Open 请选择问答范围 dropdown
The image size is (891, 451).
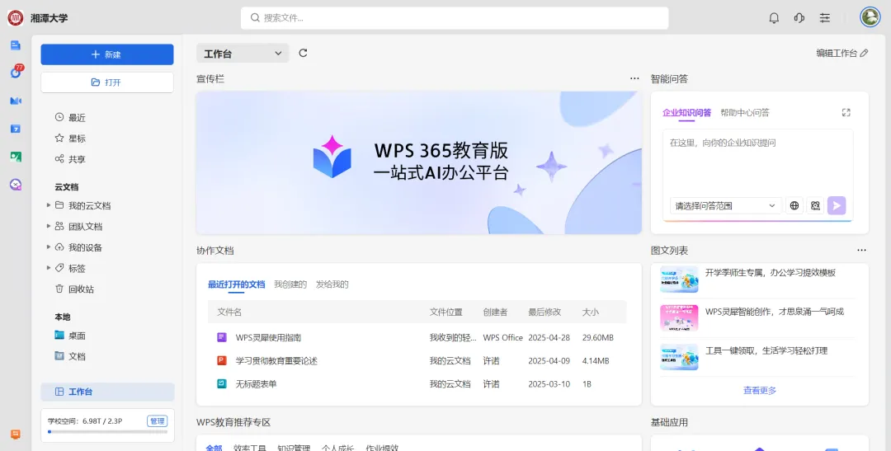(x=726, y=205)
